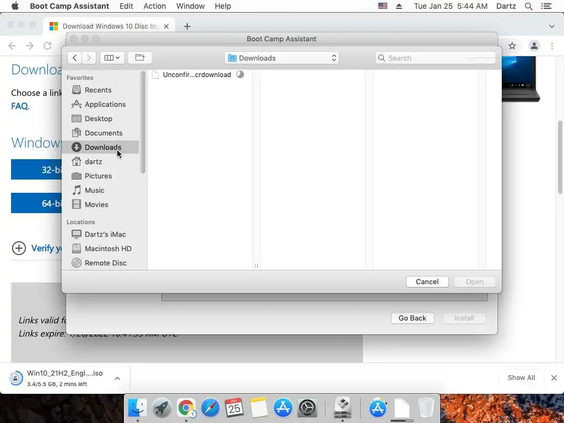
Task: Open the Chrome tab search chevron
Action: click(x=552, y=26)
